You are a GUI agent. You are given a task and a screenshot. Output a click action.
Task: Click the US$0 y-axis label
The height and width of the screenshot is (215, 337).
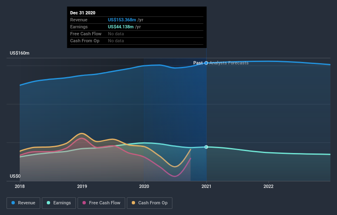pyautogui.click(x=15, y=176)
